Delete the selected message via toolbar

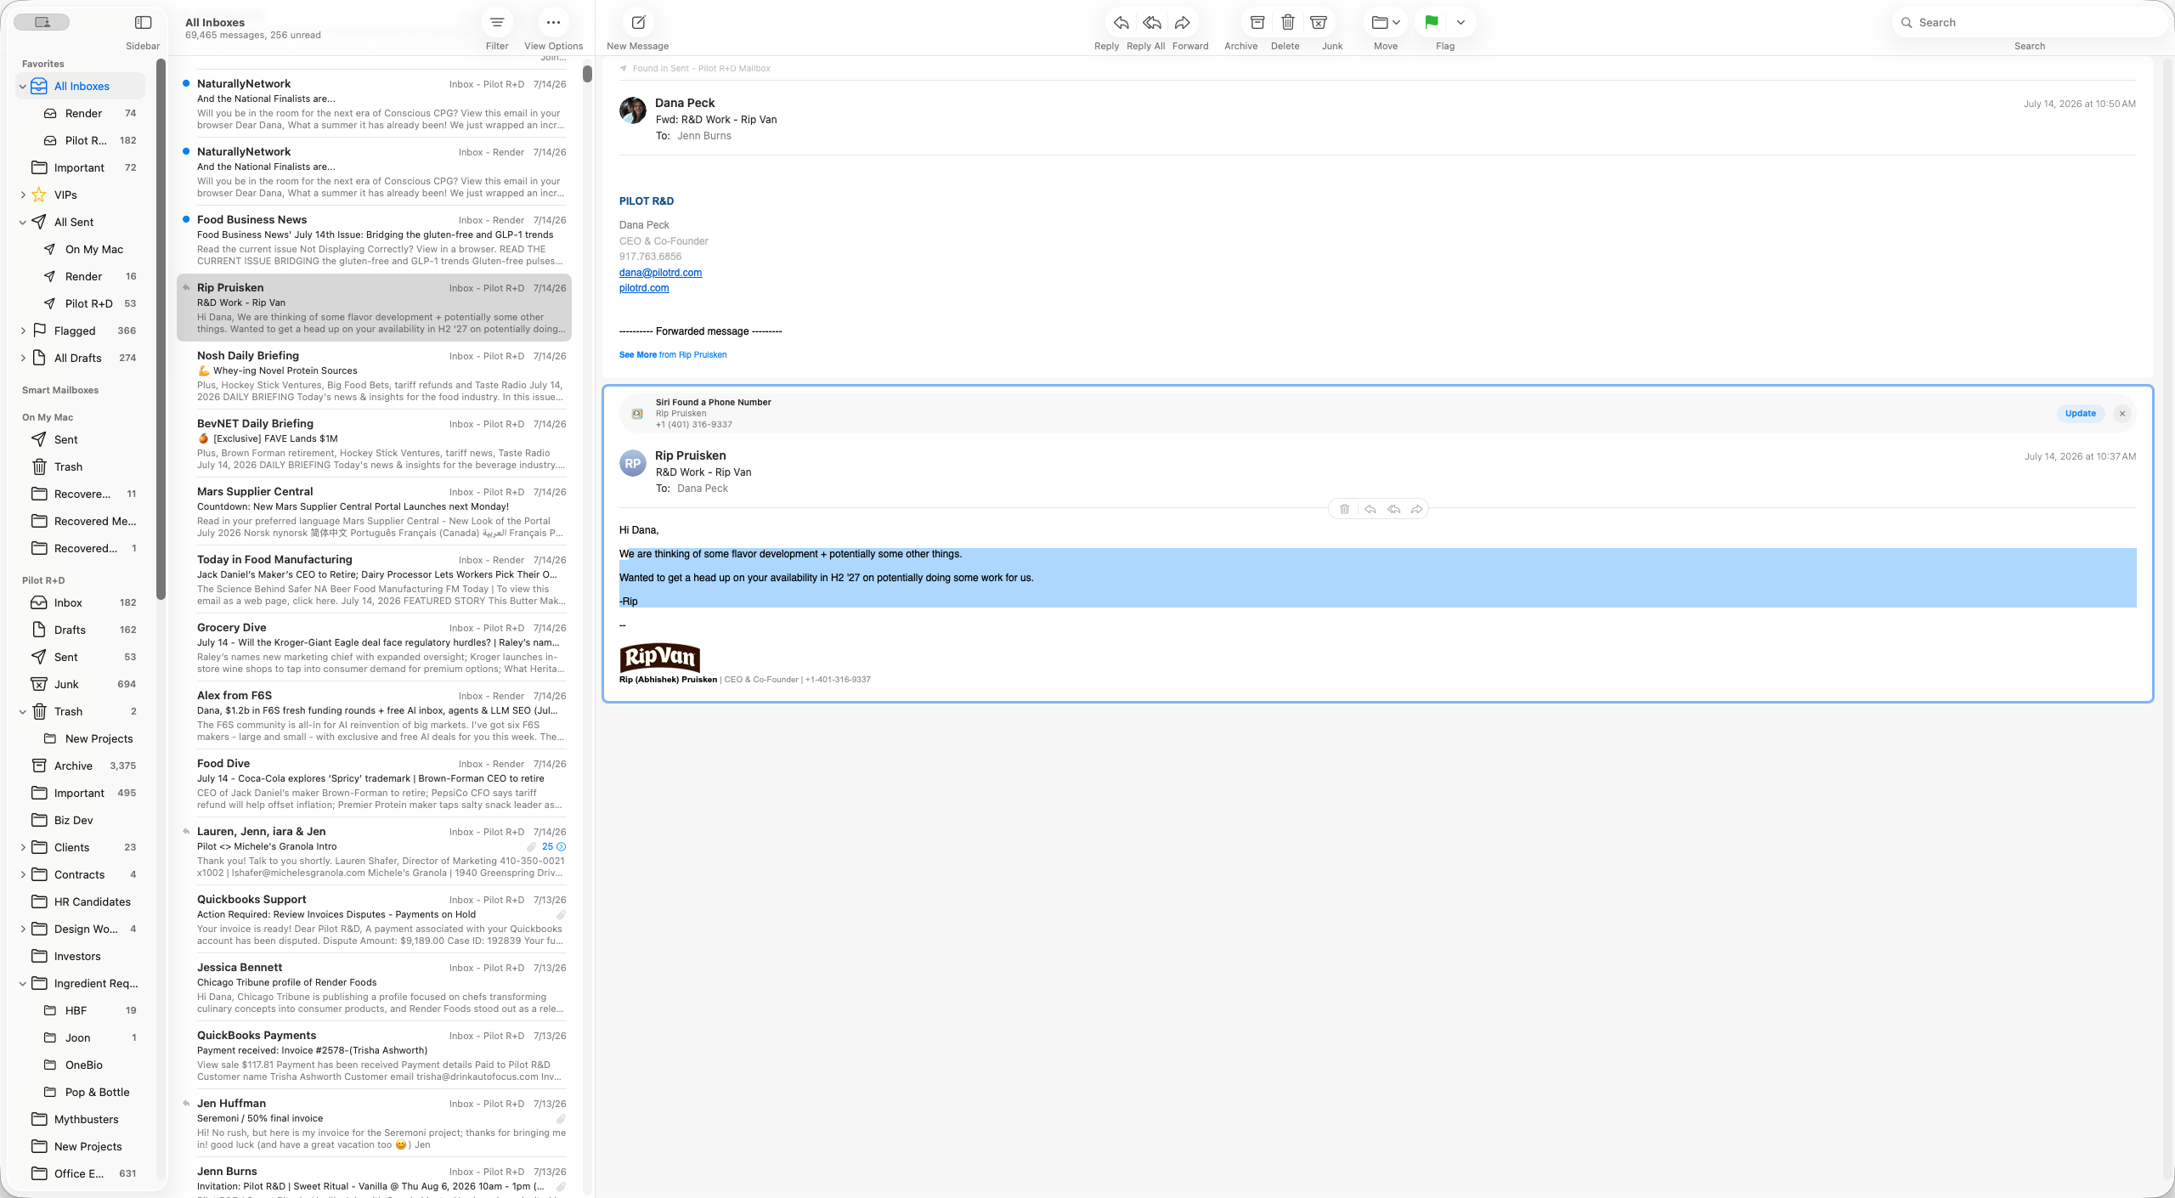(x=1288, y=23)
